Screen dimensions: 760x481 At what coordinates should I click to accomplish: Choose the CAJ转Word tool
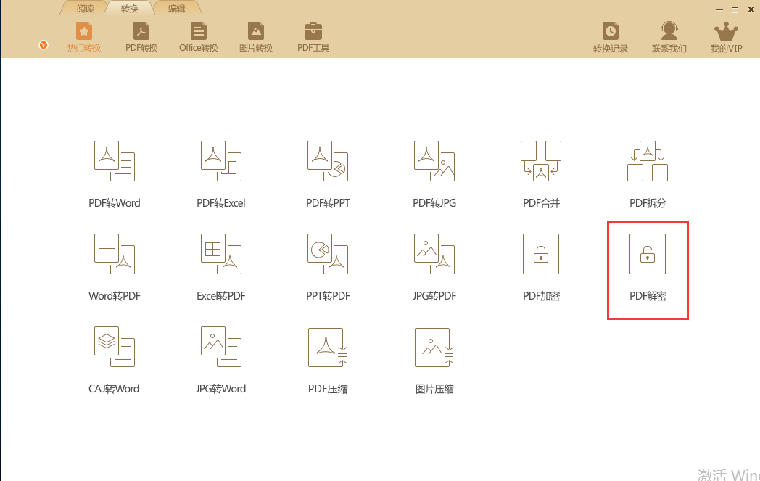point(115,347)
